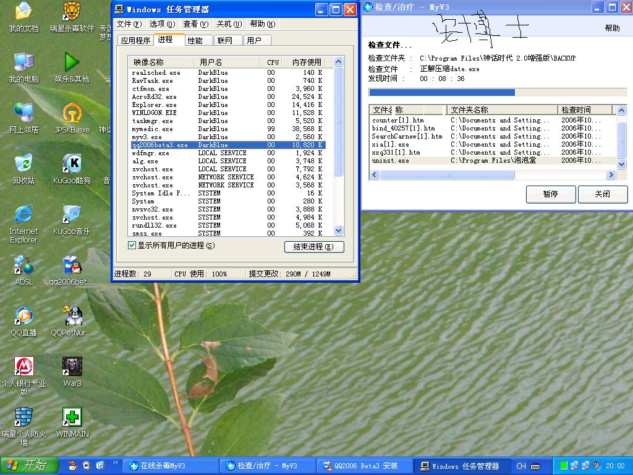The image size is (633, 475).
Task: Open the Internet Explorer desktop icon
Action: pyautogui.click(x=23, y=215)
